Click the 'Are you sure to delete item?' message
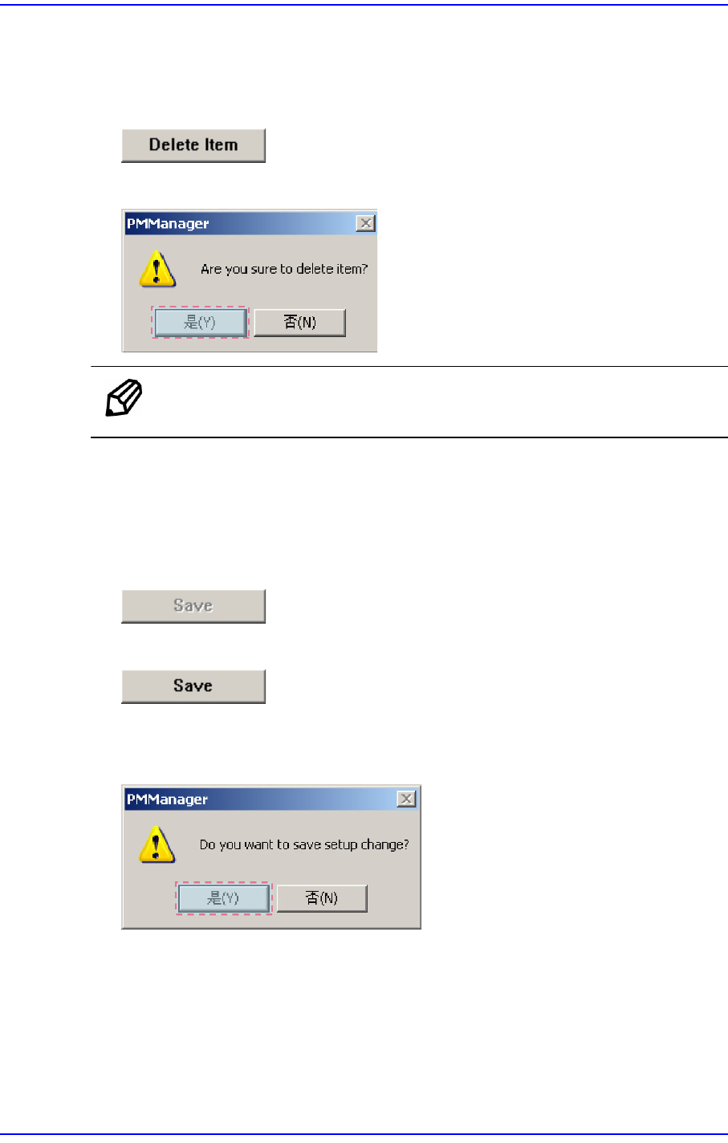Screen dimensions: 728x1143 pyautogui.click(x=284, y=269)
